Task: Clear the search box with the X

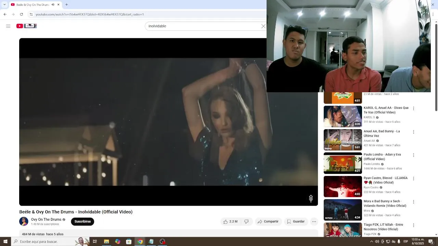Action: pos(263,26)
